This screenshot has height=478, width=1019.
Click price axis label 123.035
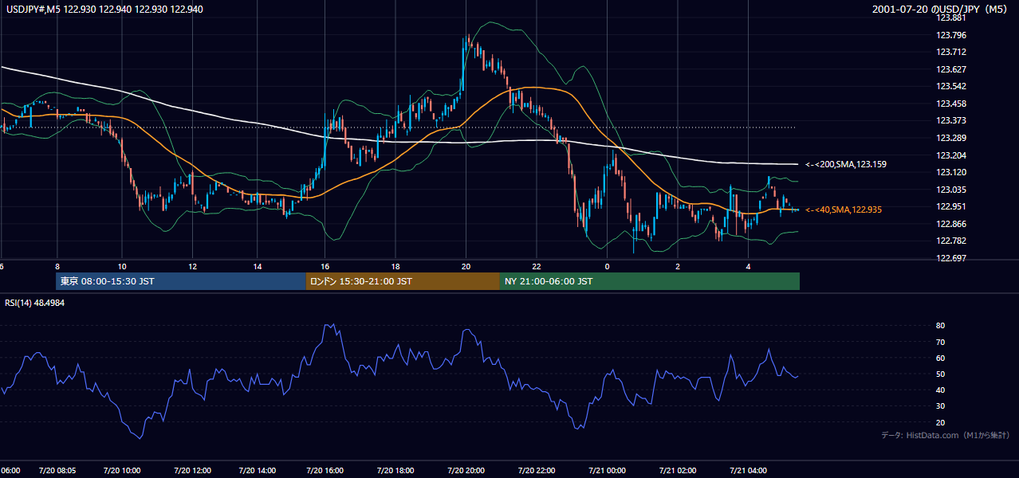(x=950, y=190)
